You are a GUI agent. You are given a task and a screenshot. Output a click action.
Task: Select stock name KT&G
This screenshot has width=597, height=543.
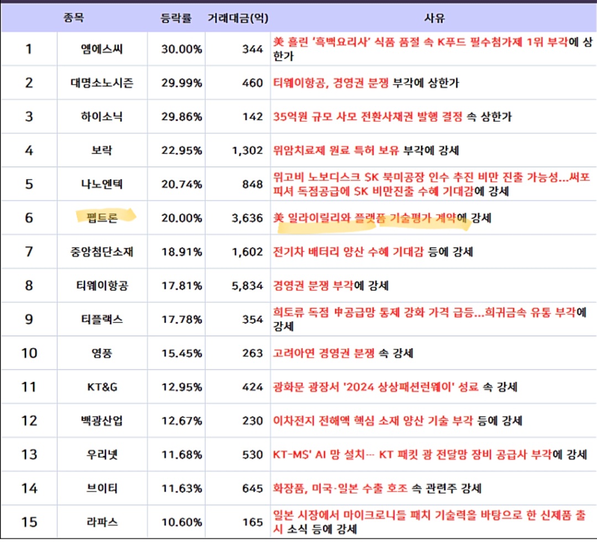[x=102, y=387]
